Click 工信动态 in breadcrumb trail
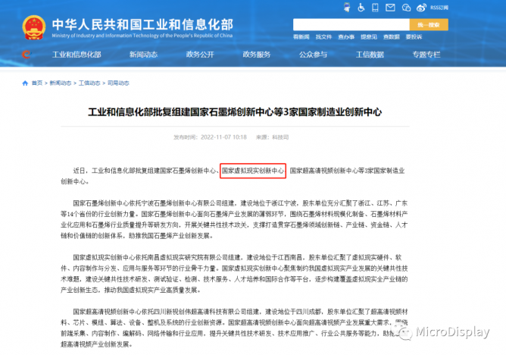The height and width of the screenshot is (355, 506). [89, 83]
